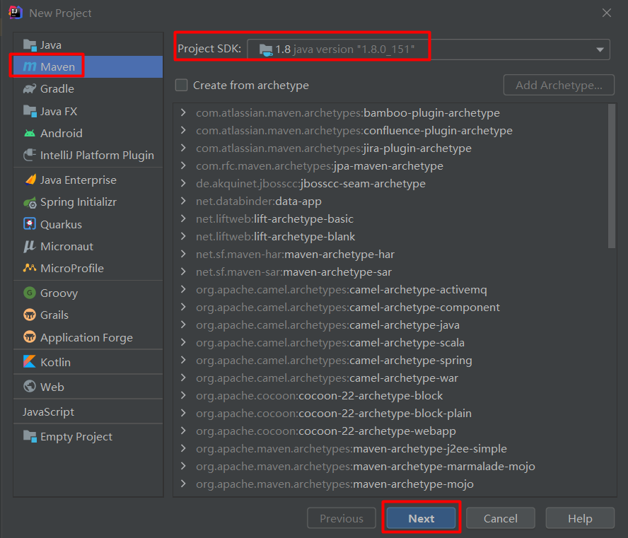The image size is (628, 538).
Task: Select camel-archetype-war row
Action: pyautogui.click(x=390, y=378)
